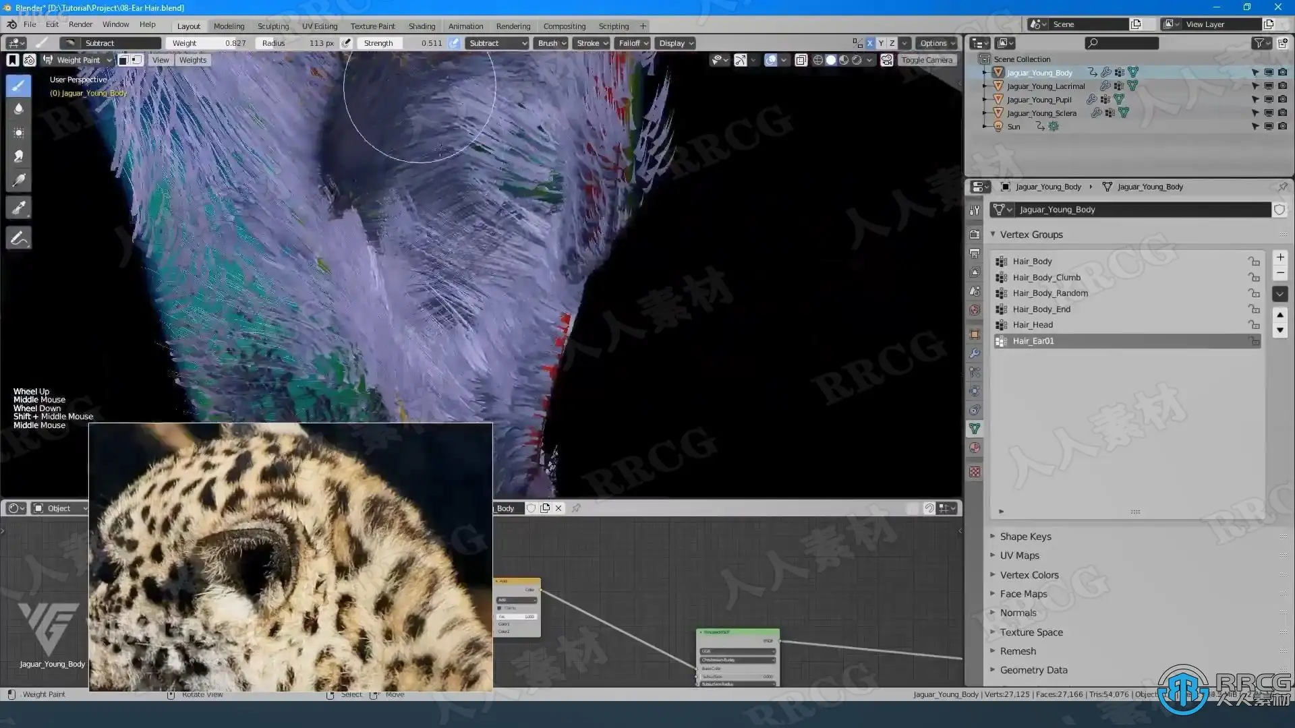Select the Gradient weight tool
The height and width of the screenshot is (728, 1295).
coord(18,181)
